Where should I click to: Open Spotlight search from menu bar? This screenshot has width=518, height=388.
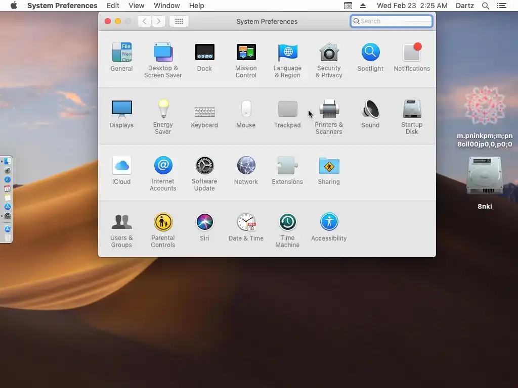[485, 6]
